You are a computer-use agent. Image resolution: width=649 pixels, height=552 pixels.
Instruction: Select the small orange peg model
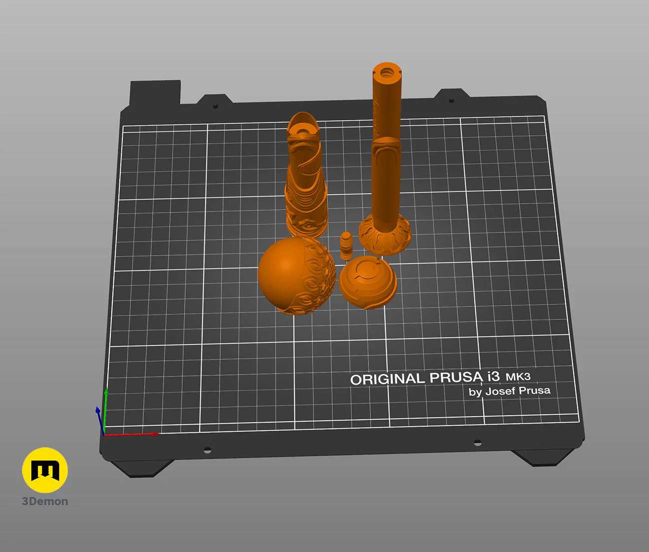(x=346, y=246)
